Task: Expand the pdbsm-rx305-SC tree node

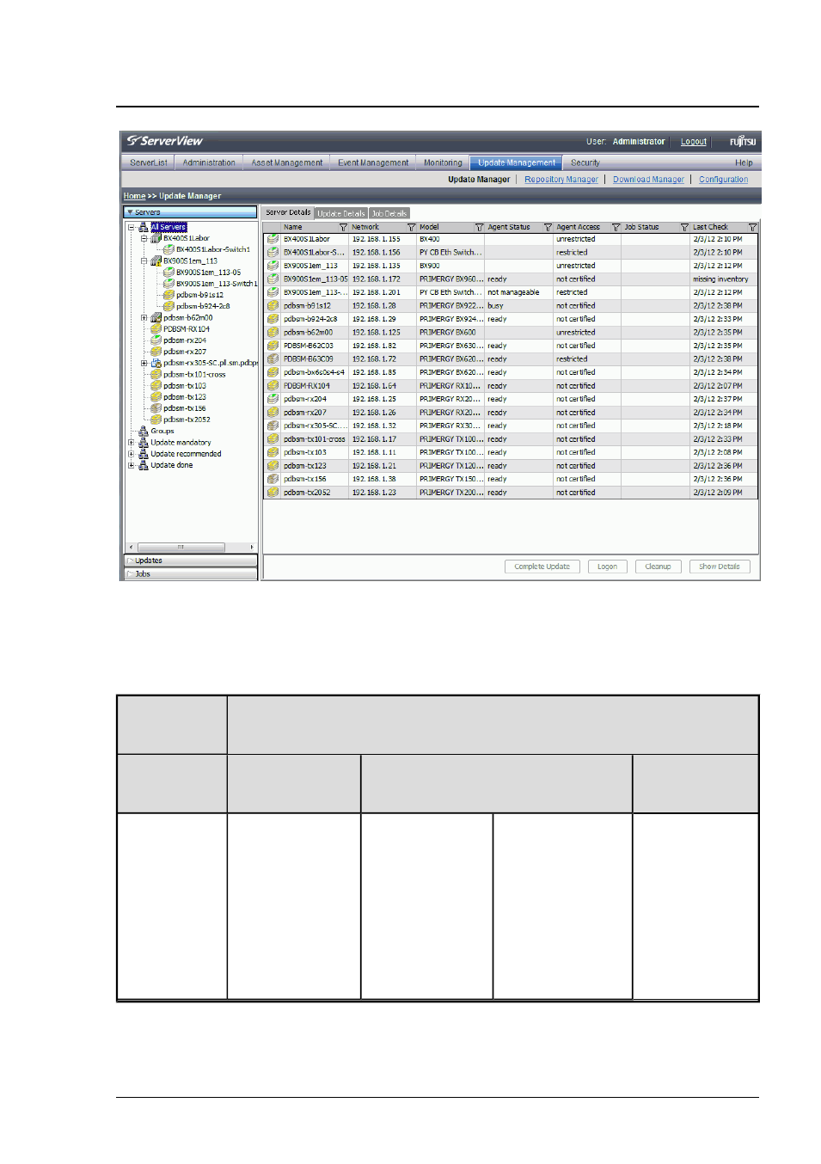Action: (144, 363)
